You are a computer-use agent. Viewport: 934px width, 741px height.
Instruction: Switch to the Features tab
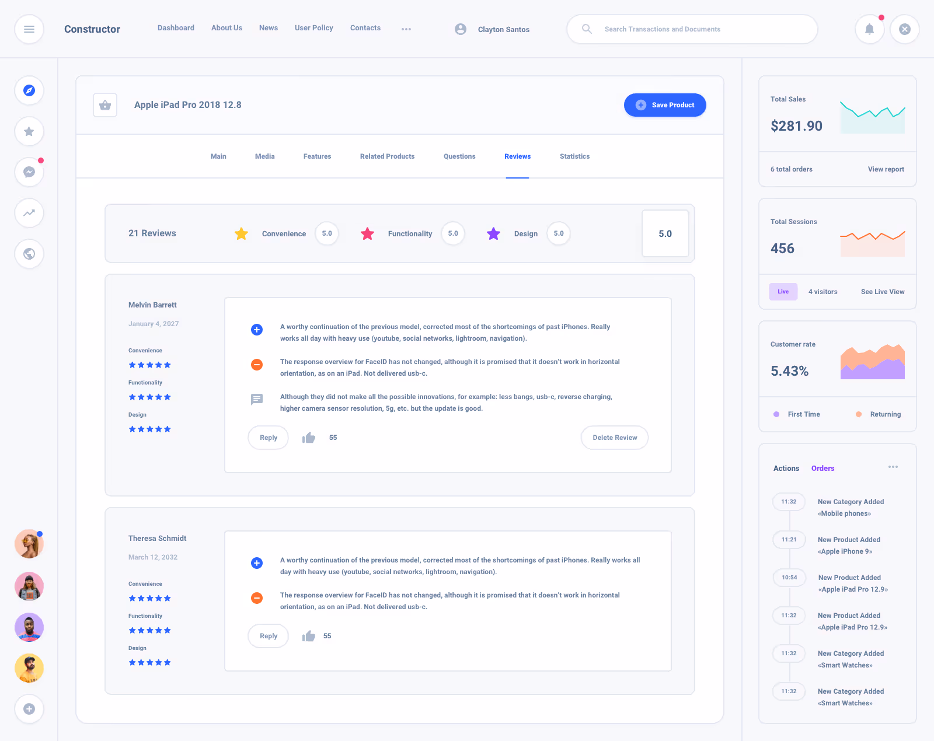(x=317, y=156)
